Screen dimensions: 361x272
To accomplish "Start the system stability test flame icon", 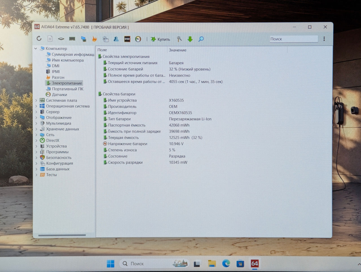I will [94, 39].
